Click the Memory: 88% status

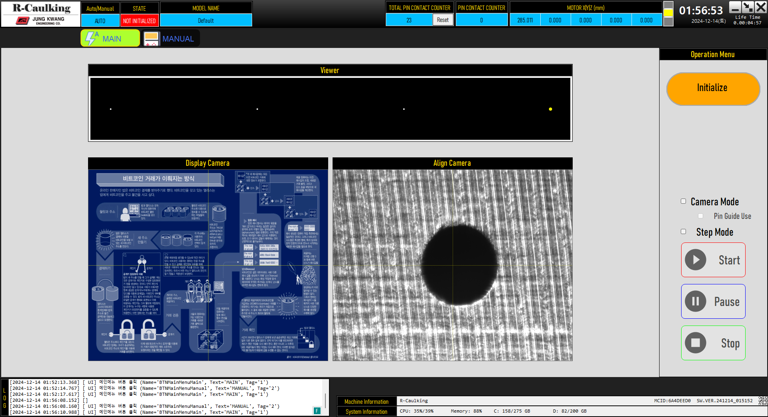click(x=466, y=411)
